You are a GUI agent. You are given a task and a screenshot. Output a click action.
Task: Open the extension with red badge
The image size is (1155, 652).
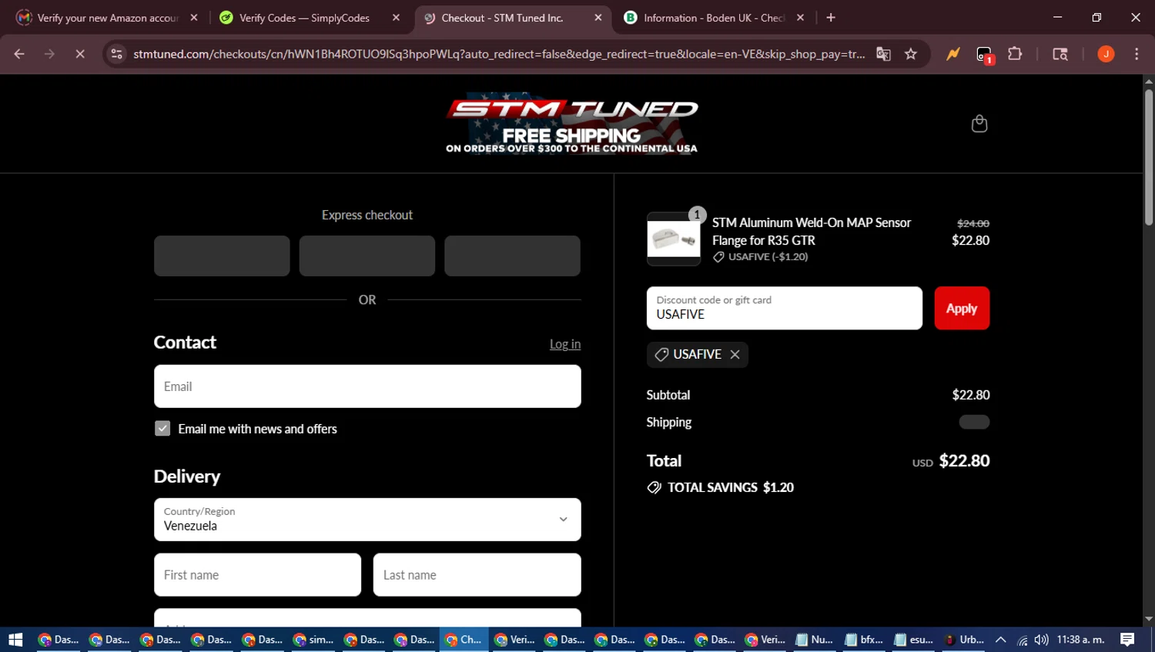(x=985, y=55)
